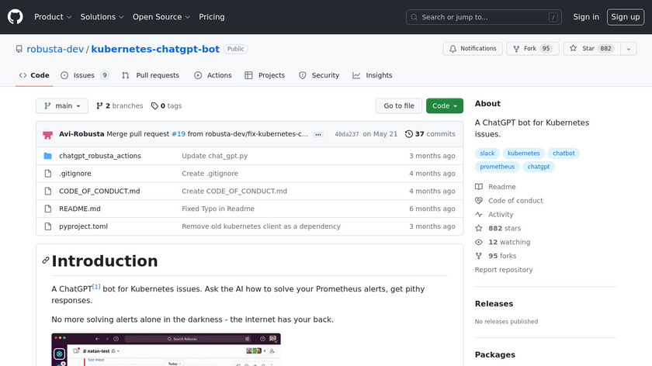Open the 40da237 commit hash link
Image resolution: width=652 pixels, height=366 pixels.
(x=347, y=134)
